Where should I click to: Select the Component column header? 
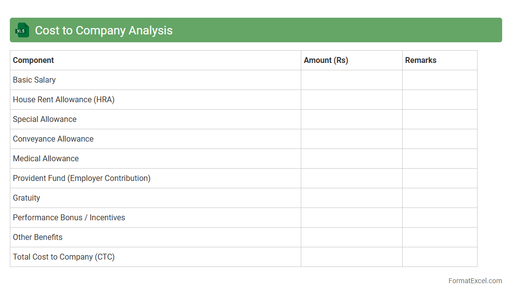(x=33, y=60)
